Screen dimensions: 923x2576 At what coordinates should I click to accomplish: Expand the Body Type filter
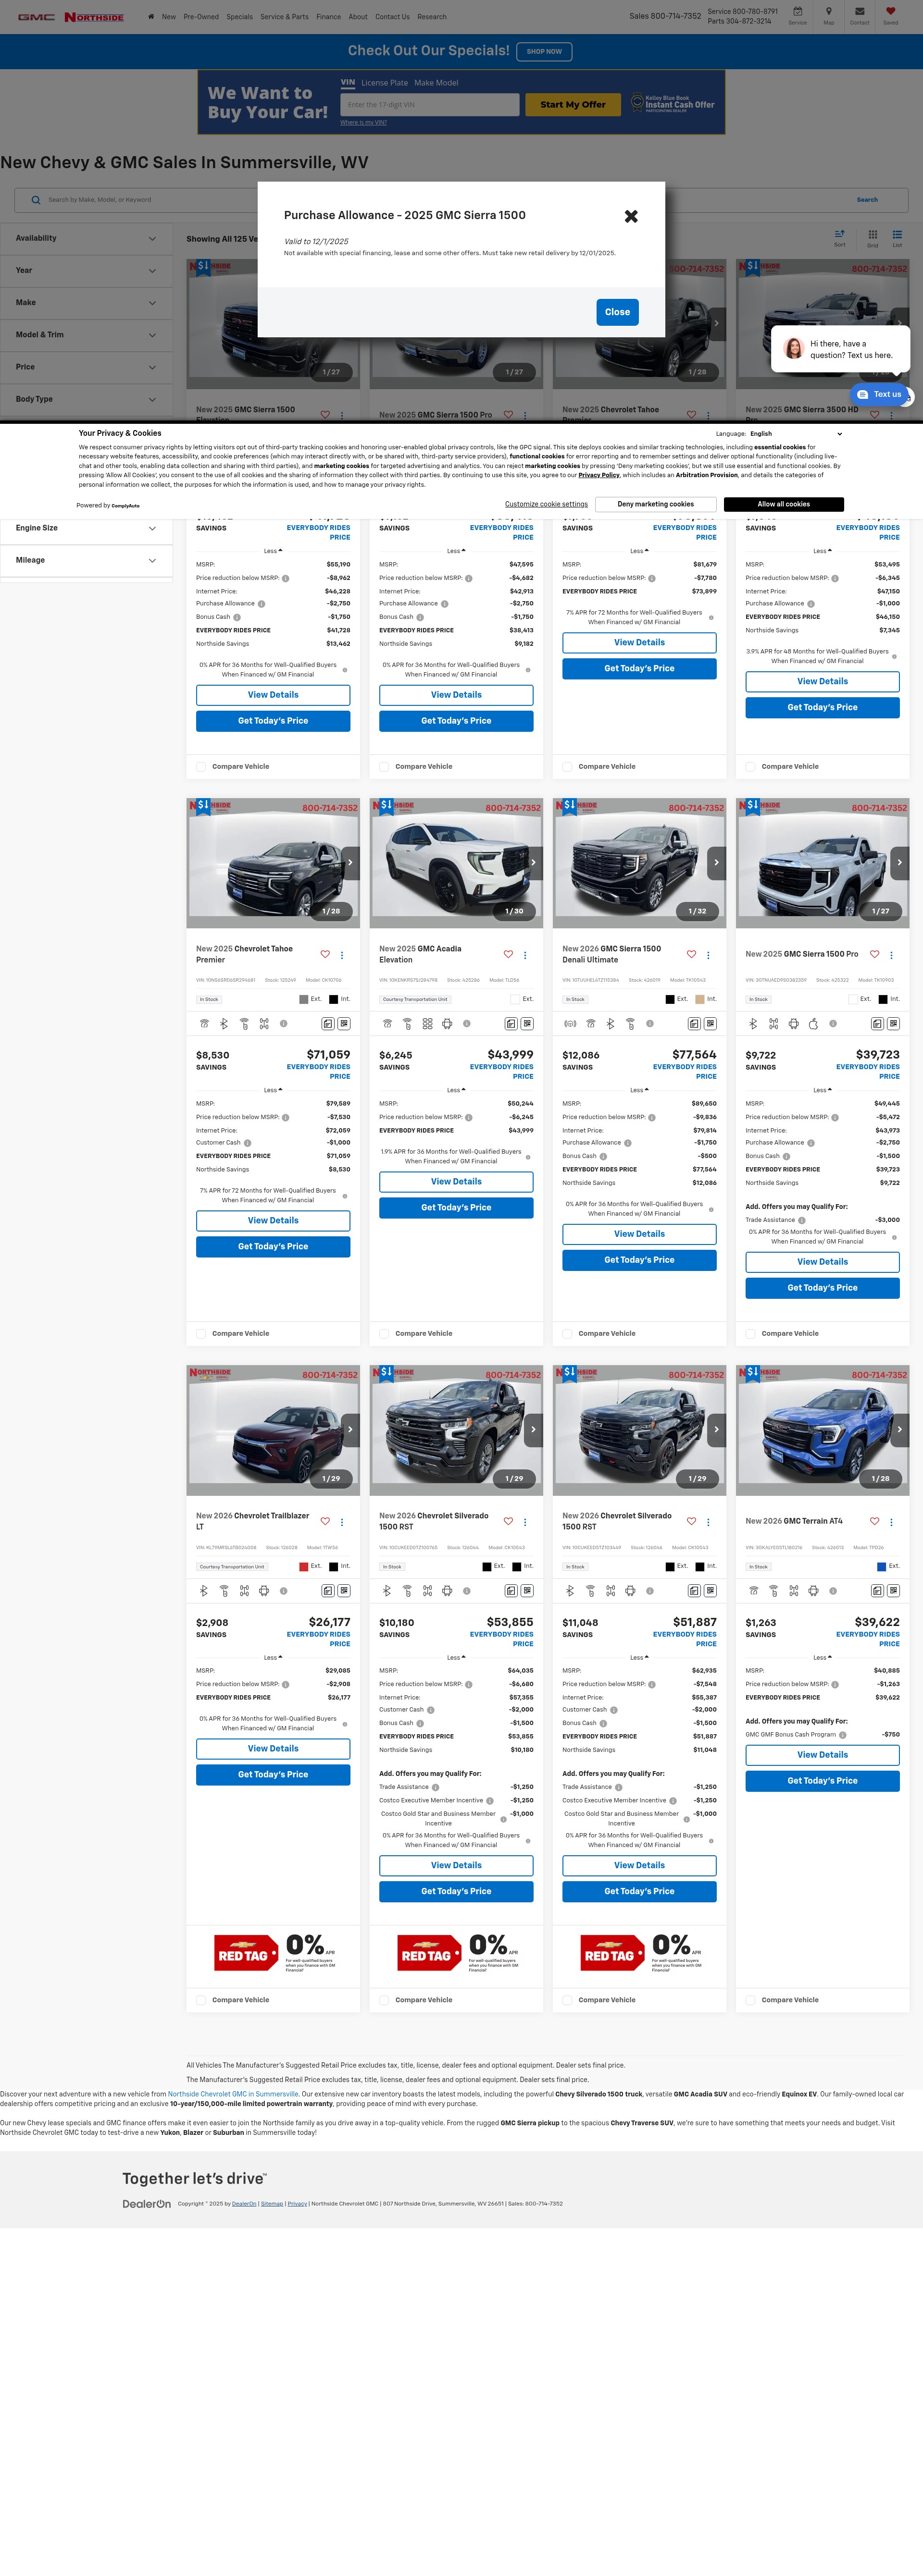(86, 399)
